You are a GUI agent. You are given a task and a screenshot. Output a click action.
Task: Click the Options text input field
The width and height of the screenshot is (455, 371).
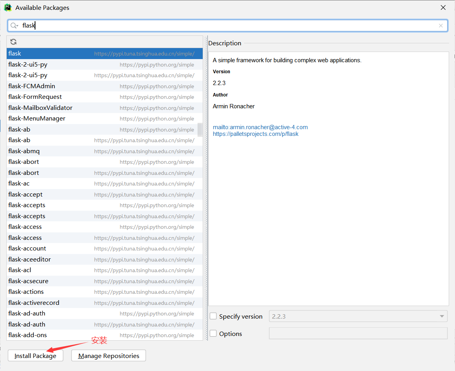(x=358, y=333)
